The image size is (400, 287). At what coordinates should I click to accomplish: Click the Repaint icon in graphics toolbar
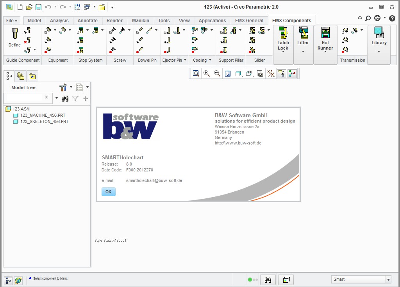coord(228,74)
